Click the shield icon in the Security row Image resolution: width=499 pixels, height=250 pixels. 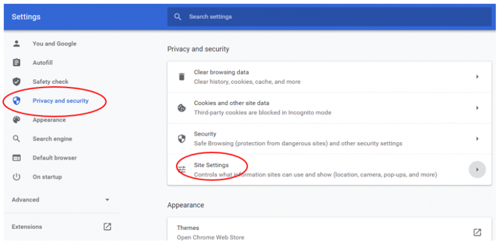(x=182, y=139)
